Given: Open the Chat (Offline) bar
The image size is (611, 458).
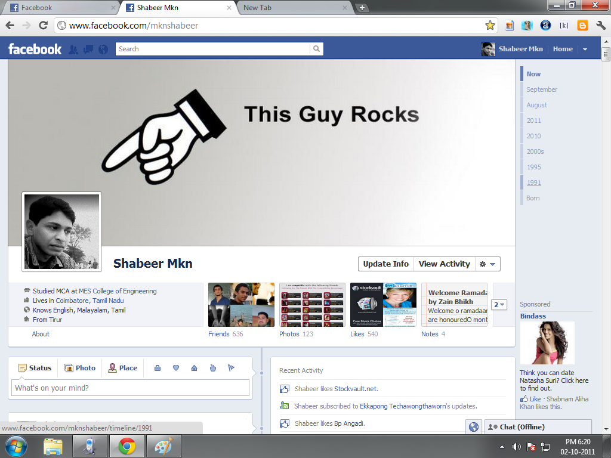Looking at the screenshot, I should click(x=538, y=427).
